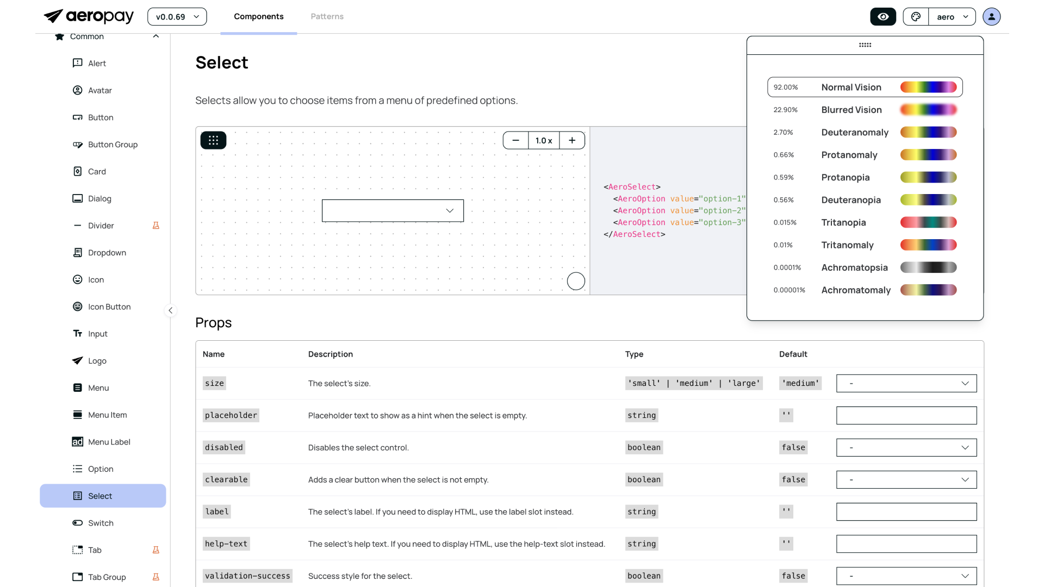This screenshot has width=1044, height=587.
Task: Click the grid dots icon in preview
Action: 213,140
